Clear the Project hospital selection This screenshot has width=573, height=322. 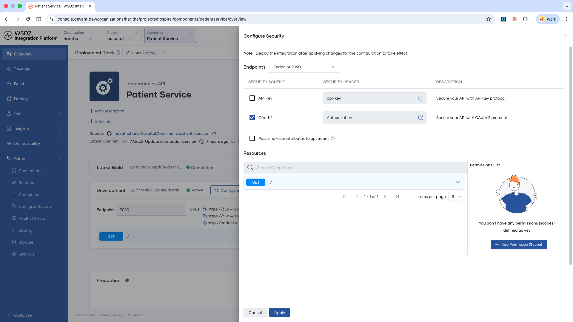click(137, 33)
